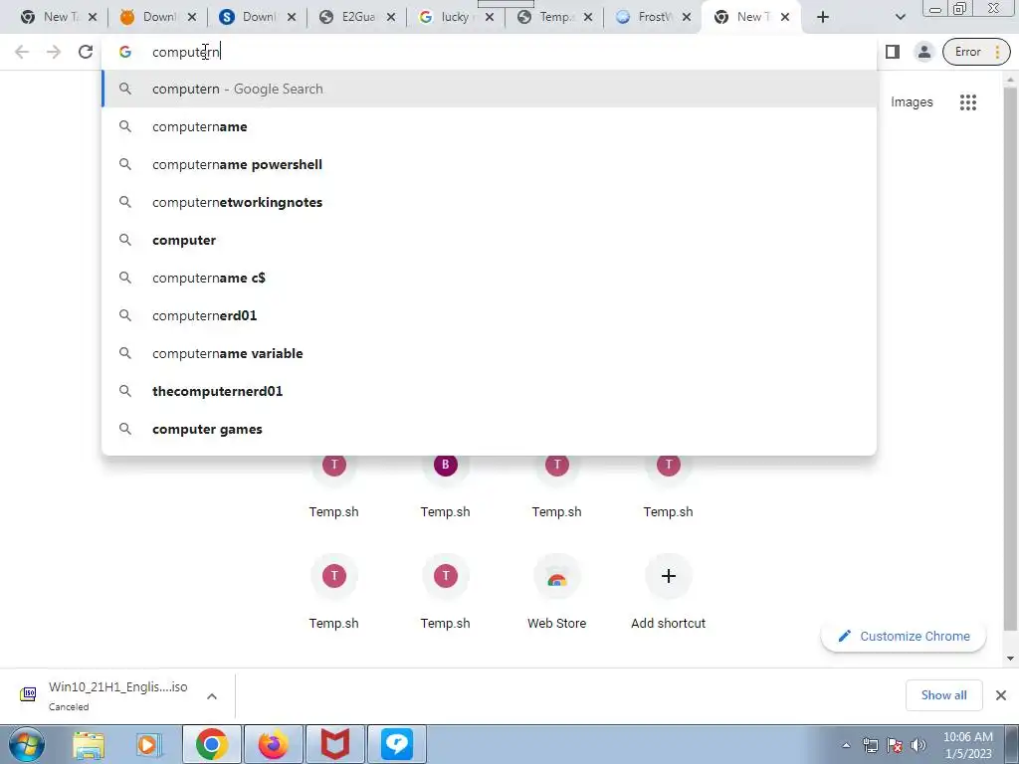Open the profile avatar menu
The width and height of the screenshot is (1019, 764).
click(x=923, y=52)
